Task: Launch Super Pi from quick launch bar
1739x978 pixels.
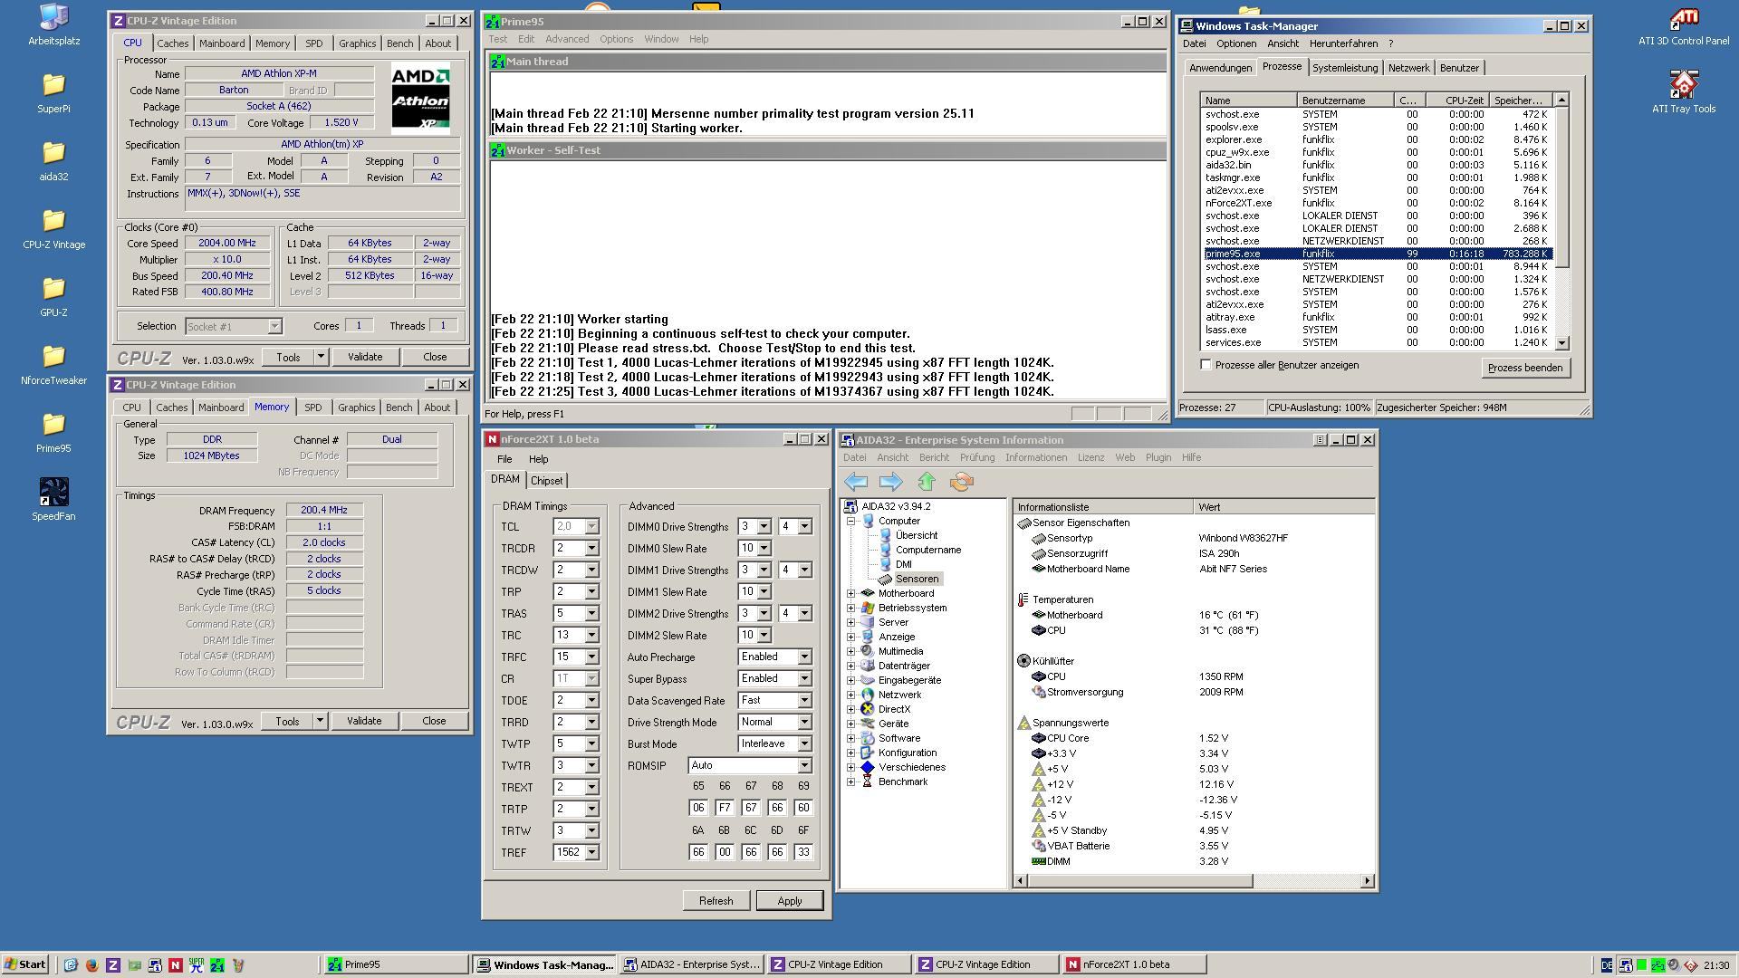Action: tap(197, 964)
